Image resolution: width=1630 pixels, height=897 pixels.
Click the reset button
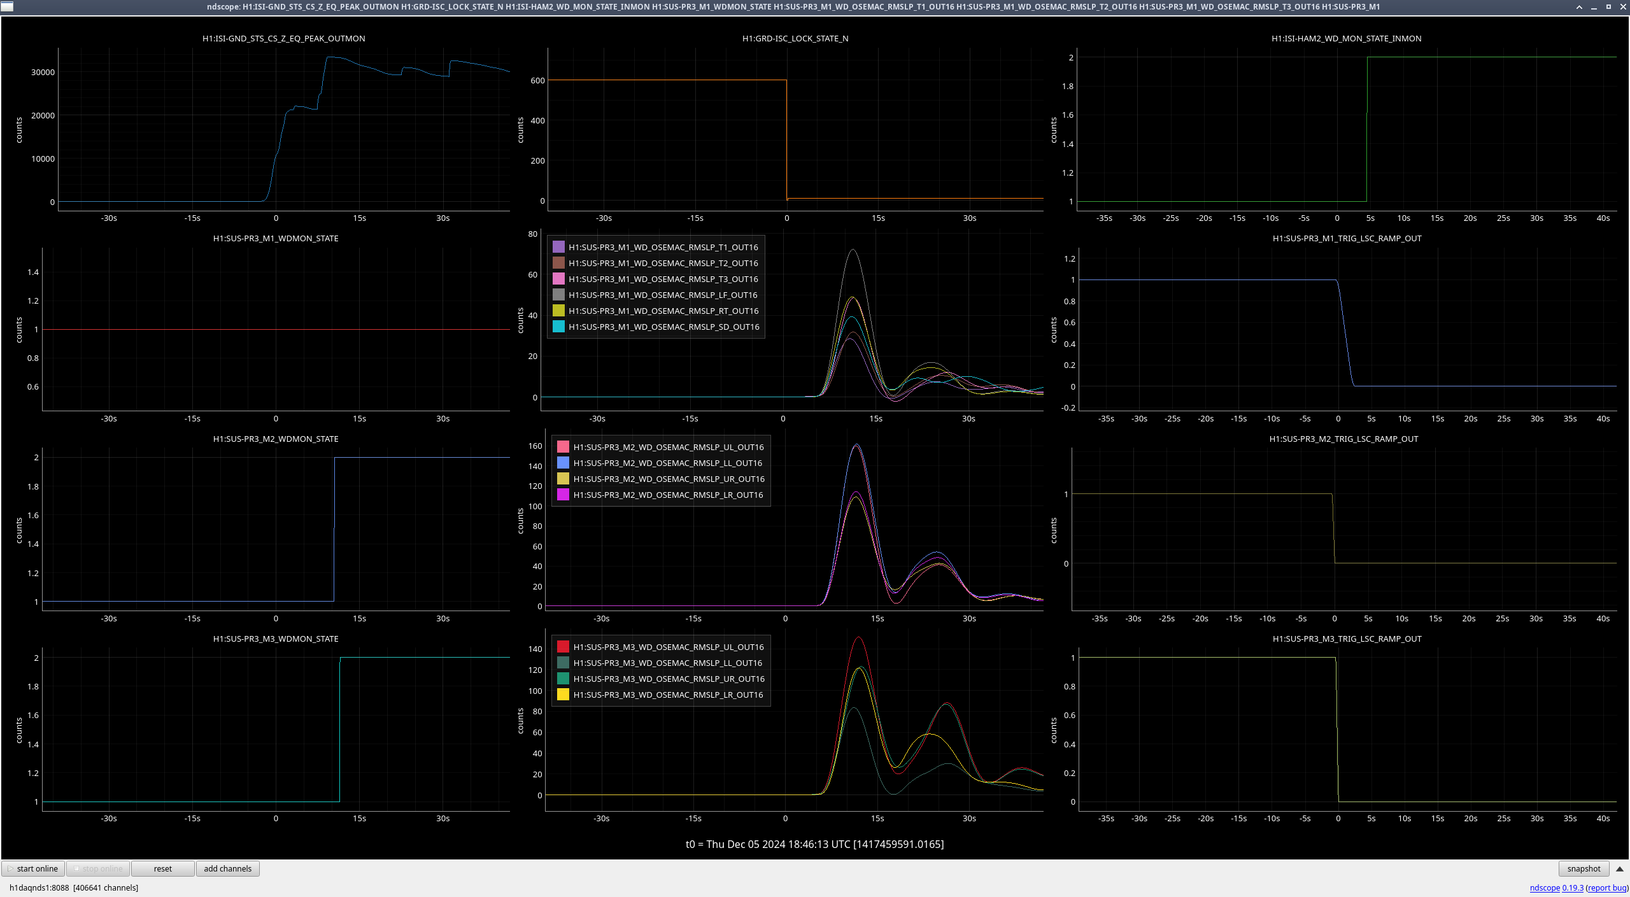163,868
